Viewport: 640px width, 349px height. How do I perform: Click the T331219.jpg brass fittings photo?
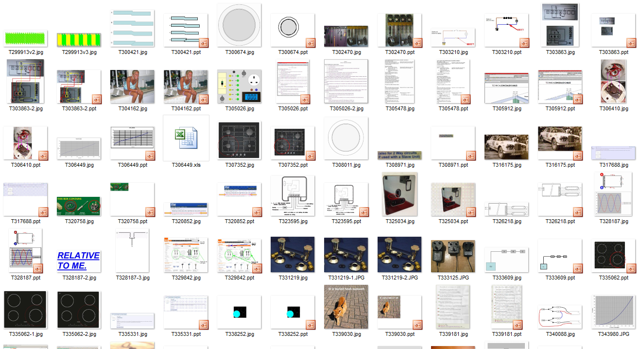tap(293, 255)
